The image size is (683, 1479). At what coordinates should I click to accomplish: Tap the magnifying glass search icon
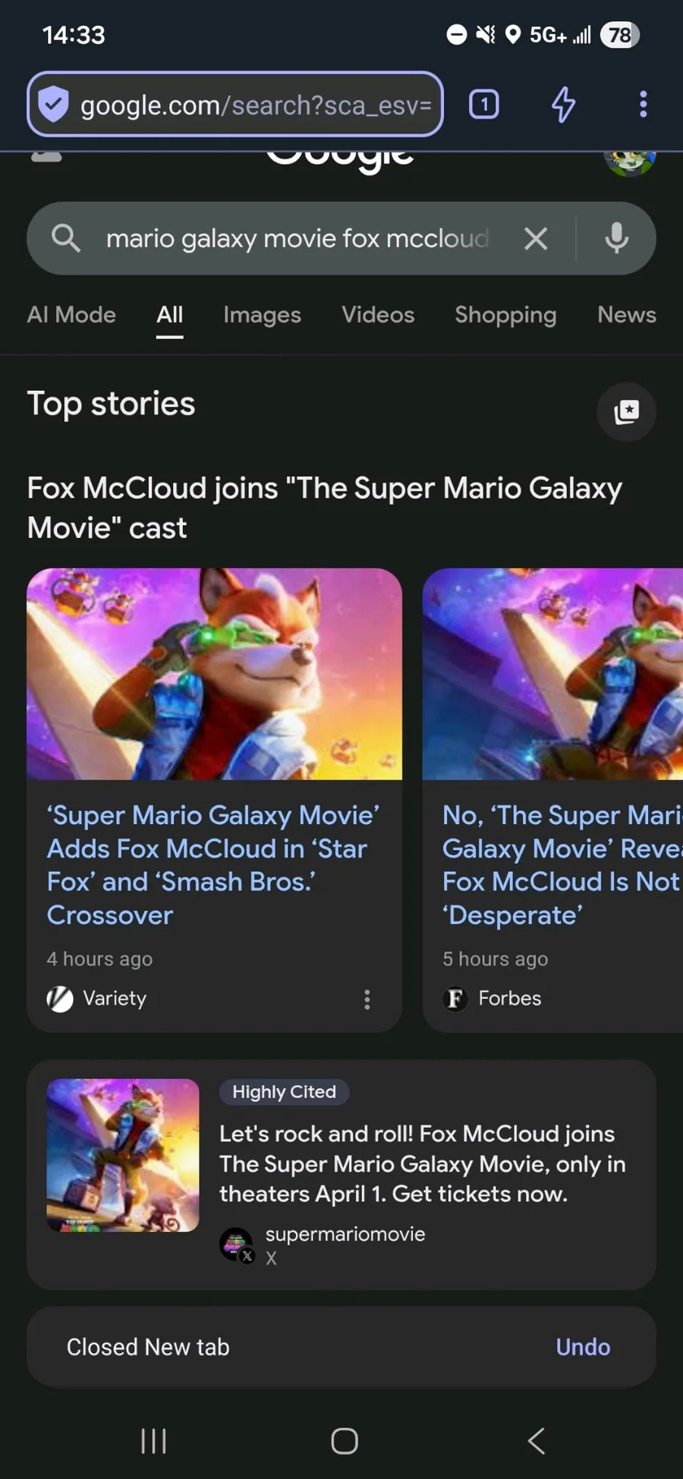[66, 239]
